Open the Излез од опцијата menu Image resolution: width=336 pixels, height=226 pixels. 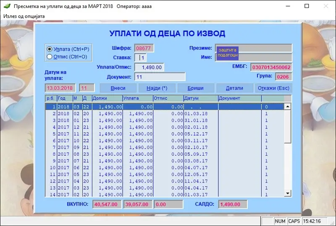(x=24, y=16)
